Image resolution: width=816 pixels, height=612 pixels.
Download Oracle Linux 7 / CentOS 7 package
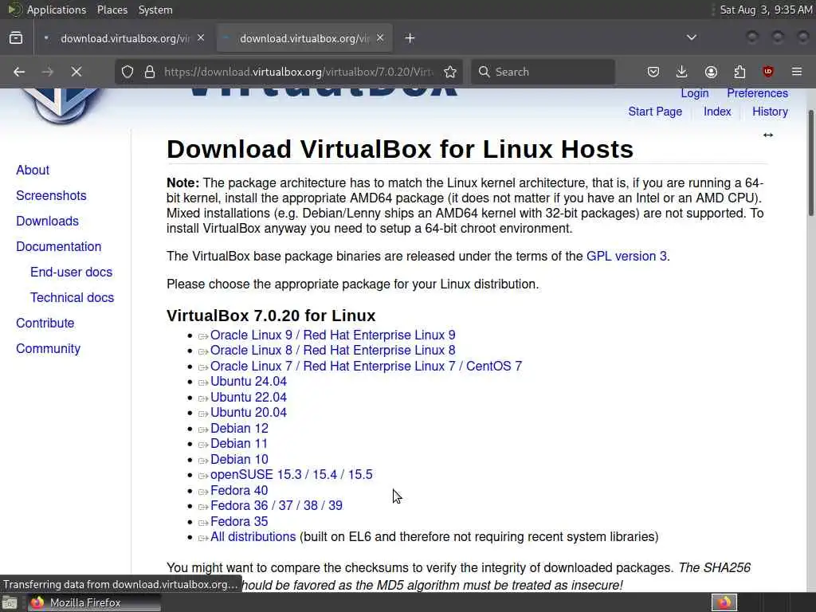click(366, 367)
